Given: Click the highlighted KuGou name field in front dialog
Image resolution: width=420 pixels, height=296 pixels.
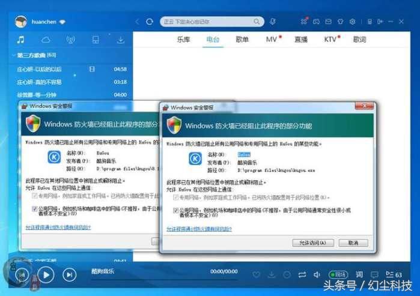Looking at the screenshot, I should click(244, 154).
